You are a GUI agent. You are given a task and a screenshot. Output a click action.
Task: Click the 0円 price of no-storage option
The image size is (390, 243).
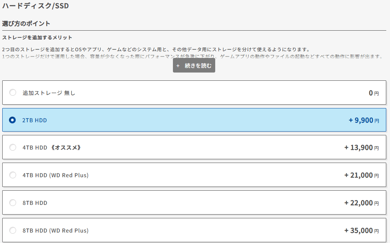[374, 93]
